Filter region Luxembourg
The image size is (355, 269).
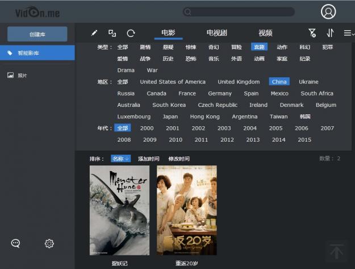tap(134, 117)
